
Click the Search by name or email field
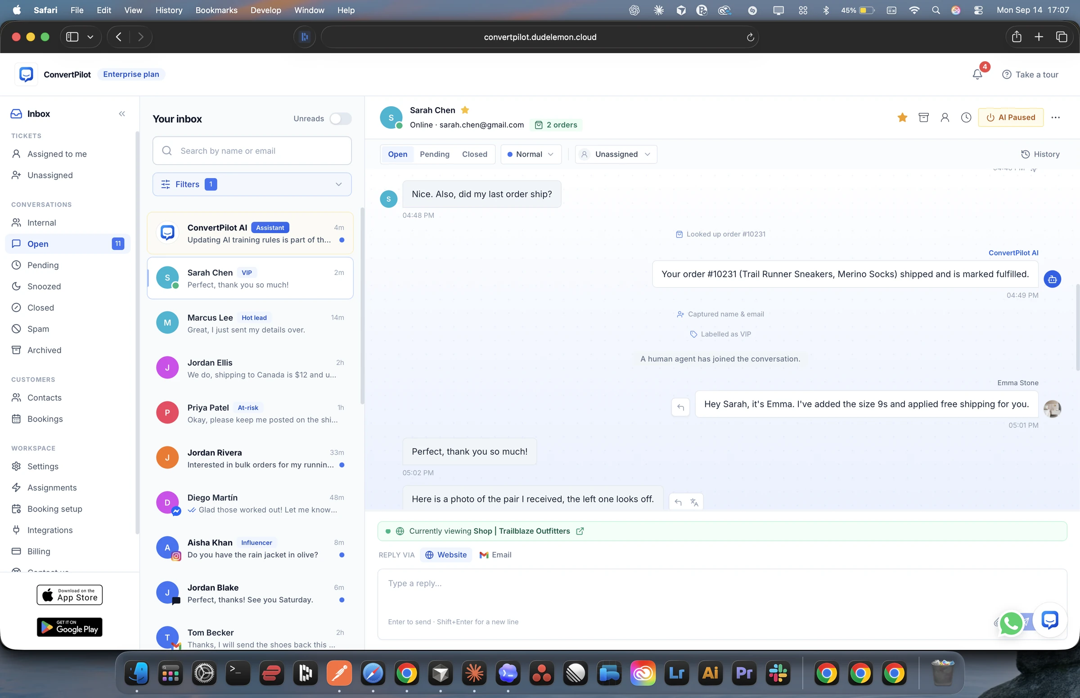point(252,151)
